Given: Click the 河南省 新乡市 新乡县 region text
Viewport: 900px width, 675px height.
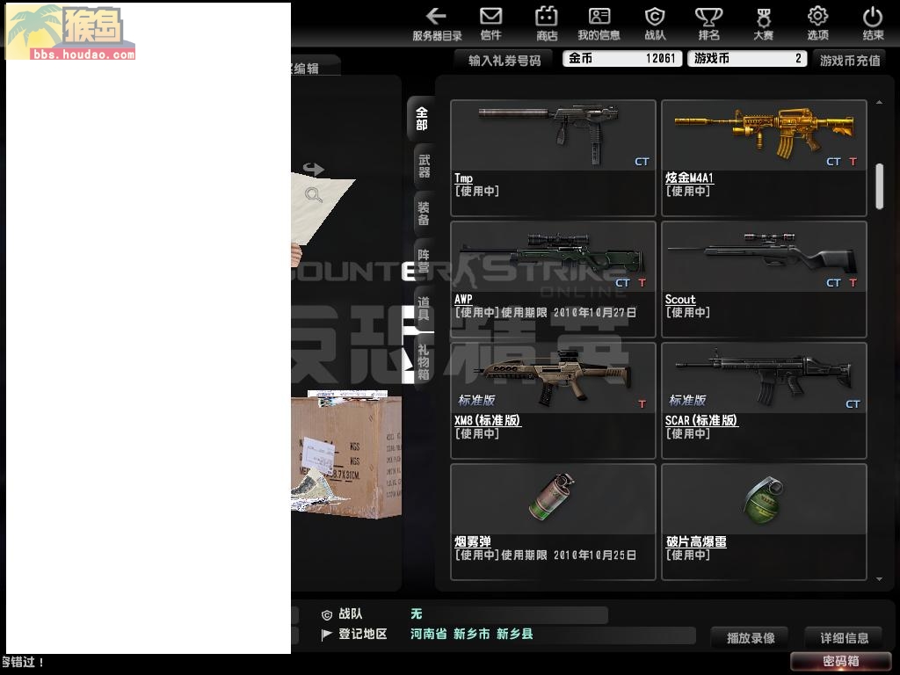Looking at the screenshot, I should click(x=472, y=634).
